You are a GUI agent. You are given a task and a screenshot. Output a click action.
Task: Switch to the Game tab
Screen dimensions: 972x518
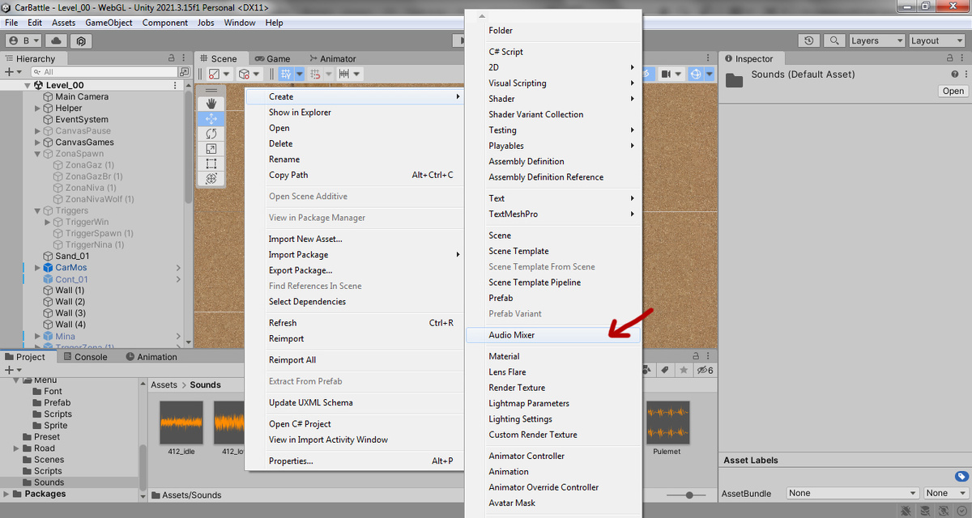pos(272,58)
